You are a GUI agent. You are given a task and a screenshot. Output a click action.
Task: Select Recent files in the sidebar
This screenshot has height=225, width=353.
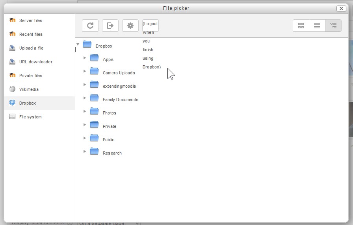click(x=31, y=34)
